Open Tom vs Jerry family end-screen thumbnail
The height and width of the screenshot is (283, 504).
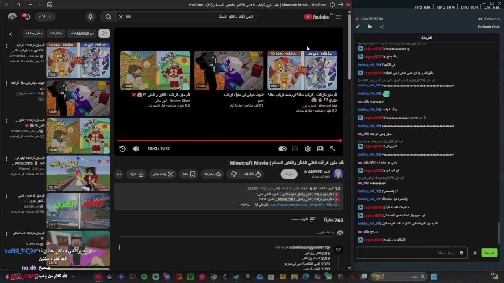point(302,70)
